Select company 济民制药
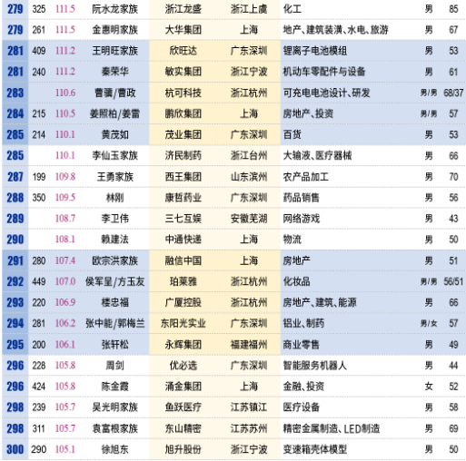The height and width of the screenshot is (461, 466). click(x=183, y=156)
